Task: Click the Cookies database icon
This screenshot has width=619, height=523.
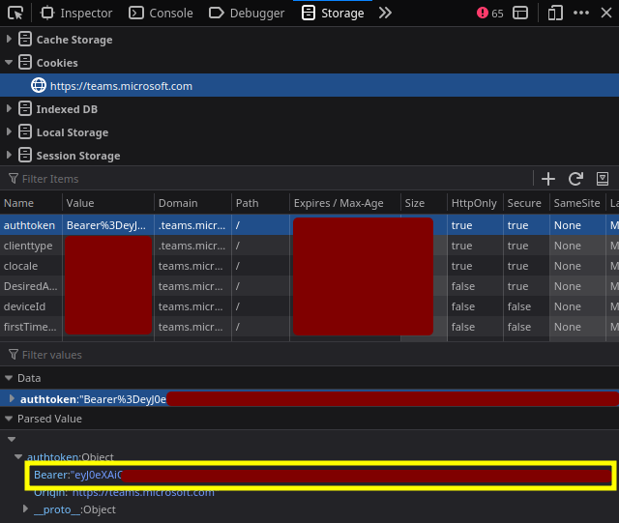Action: coord(25,63)
